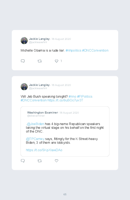Screen dimensions: 130x200
Task: Open the @TPCarney mention
Action: pos(35,139)
